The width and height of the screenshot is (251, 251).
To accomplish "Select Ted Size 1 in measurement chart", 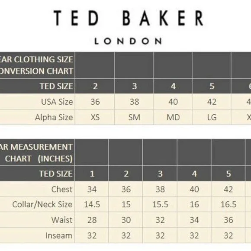I will coord(92,174).
